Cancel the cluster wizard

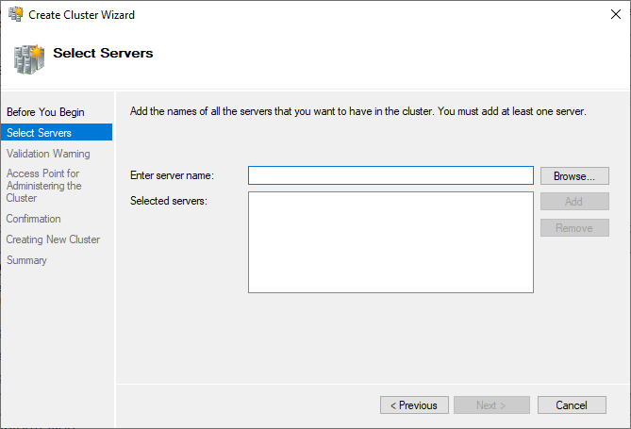(572, 404)
